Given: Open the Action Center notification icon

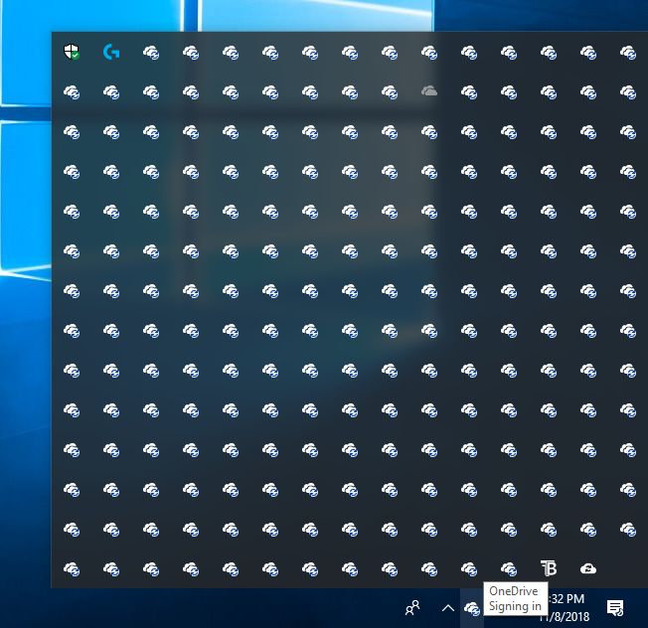Looking at the screenshot, I should click(615, 608).
